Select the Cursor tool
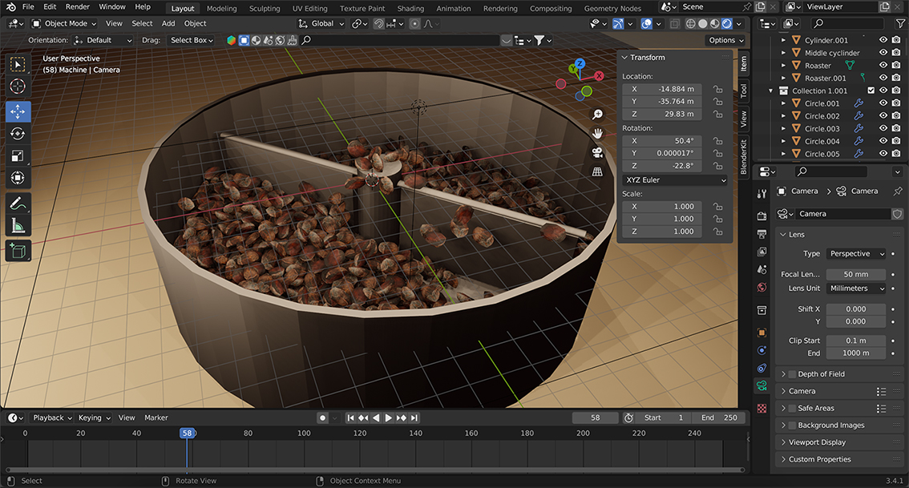 click(x=18, y=86)
